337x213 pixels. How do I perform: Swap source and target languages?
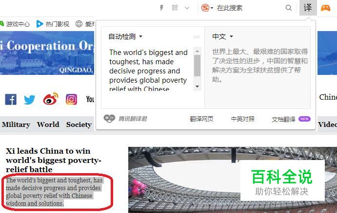click(x=197, y=37)
